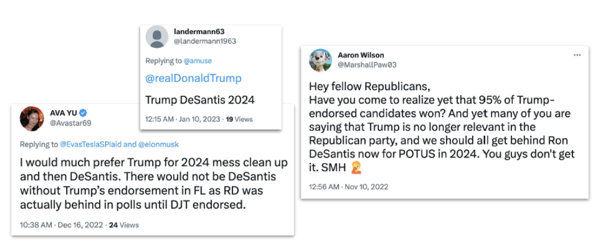Image resolution: width=598 pixels, height=243 pixels.
Task: Click the Aaron Wilson display name
Action: pos(361,55)
